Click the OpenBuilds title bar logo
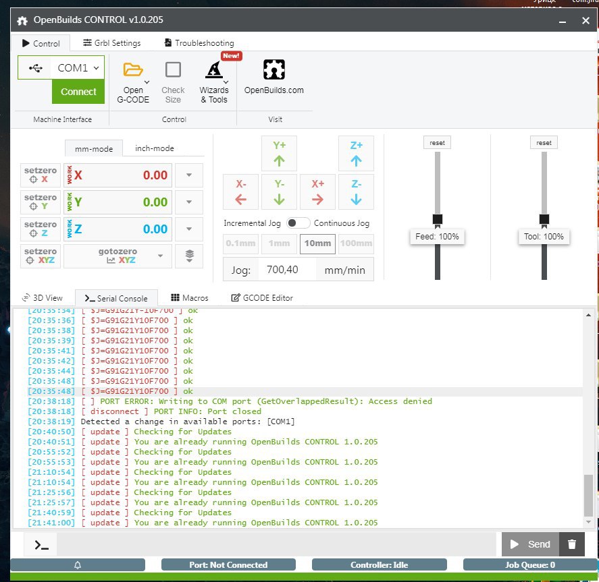This screenshot has width=599, height=582. [x=22, y=20]
